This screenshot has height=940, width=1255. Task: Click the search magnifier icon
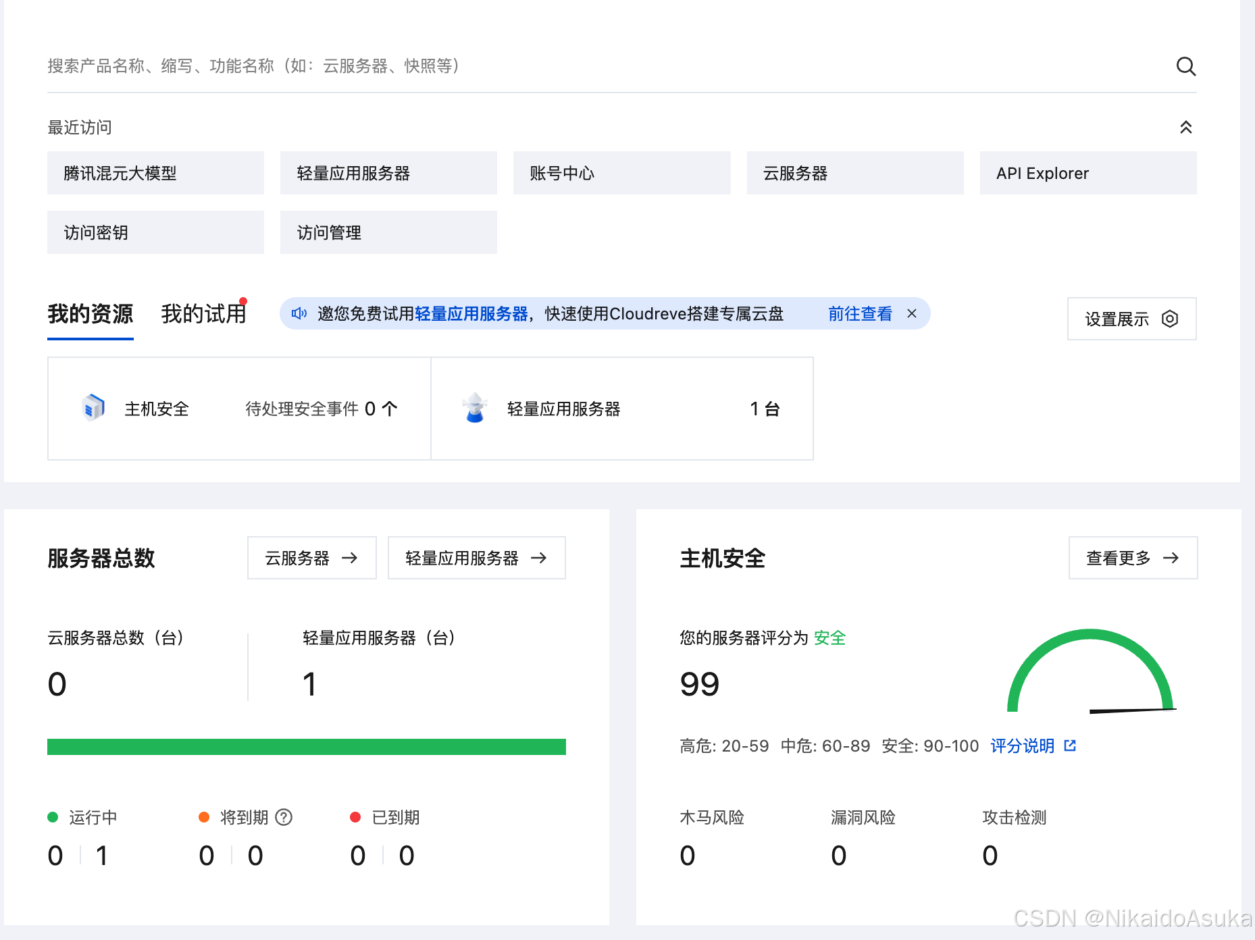tap(1186, 66)
